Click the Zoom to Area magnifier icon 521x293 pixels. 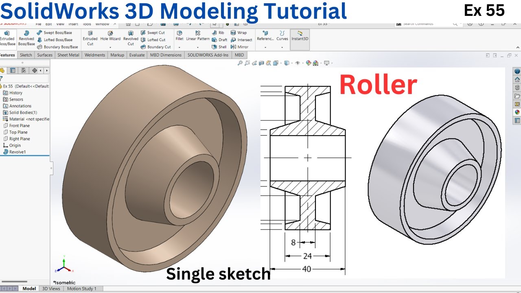coord(247,63)
